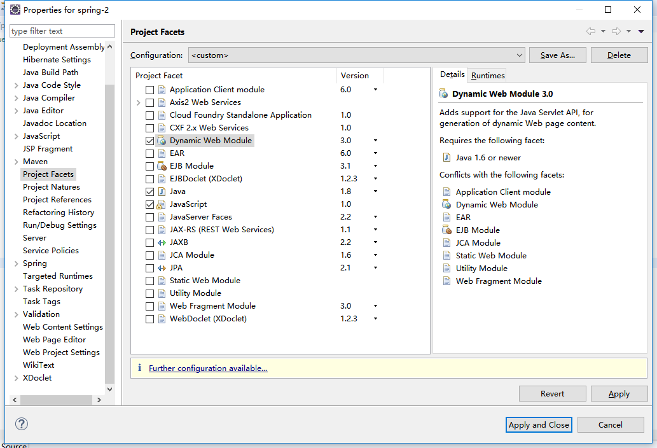The width and height of the screenshot is (657, 448).
Task: Click the JavaScript facet lock icon
Action: pyautogui.click(x=162, y=204)
